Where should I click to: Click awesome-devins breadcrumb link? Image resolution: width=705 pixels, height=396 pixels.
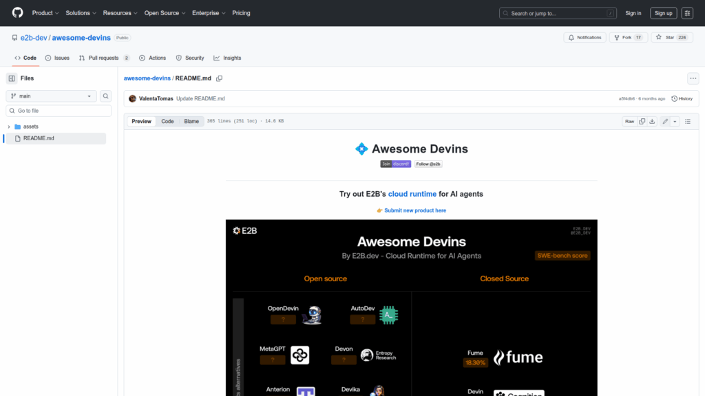(x=147, y=78)
